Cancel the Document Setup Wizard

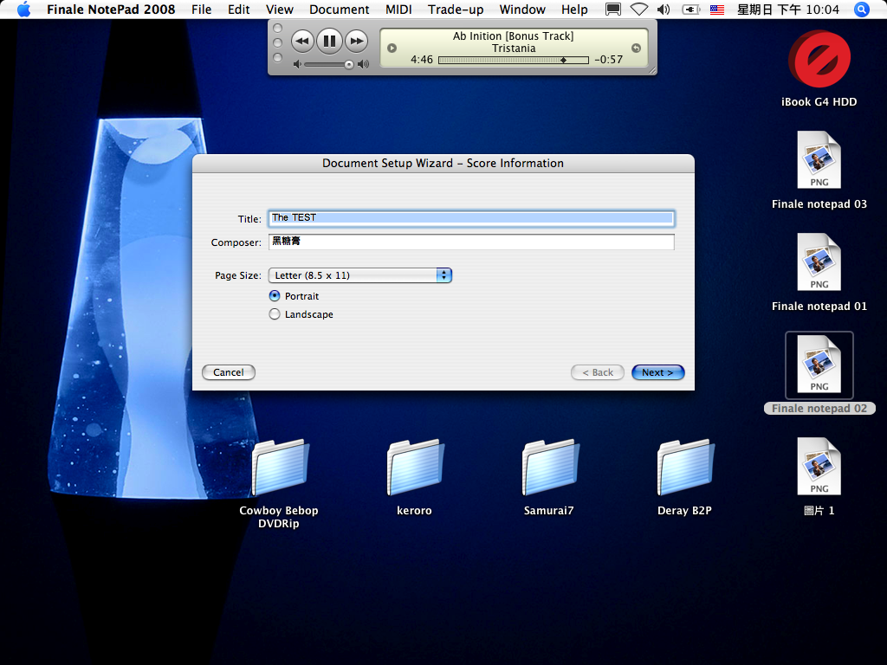click(x=229, y=372)
